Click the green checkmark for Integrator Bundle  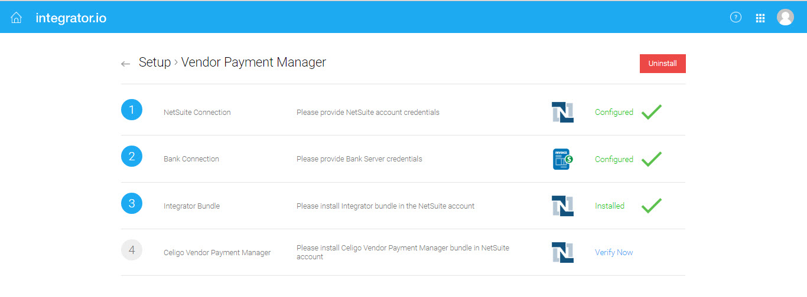[652, 205]
